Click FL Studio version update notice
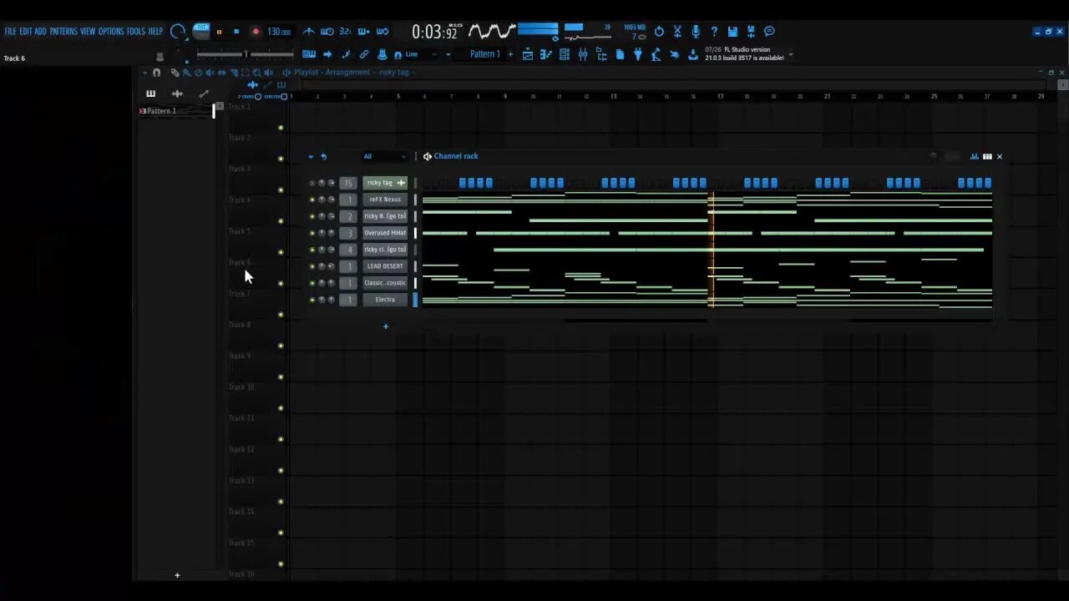 [x=745, y=53]
